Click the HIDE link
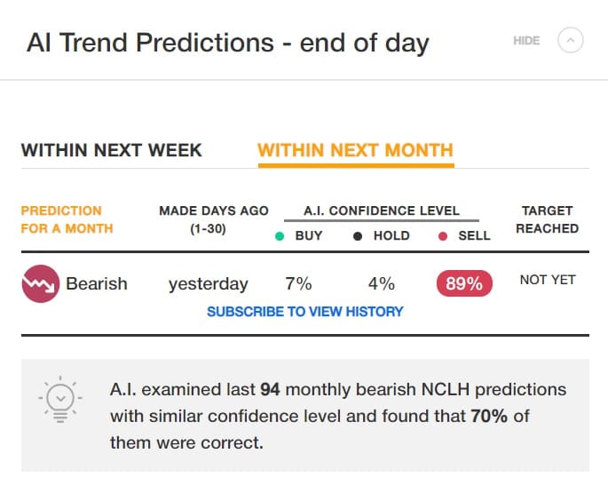The width and height of the screenshot is (608, 493). pos(526,41)
